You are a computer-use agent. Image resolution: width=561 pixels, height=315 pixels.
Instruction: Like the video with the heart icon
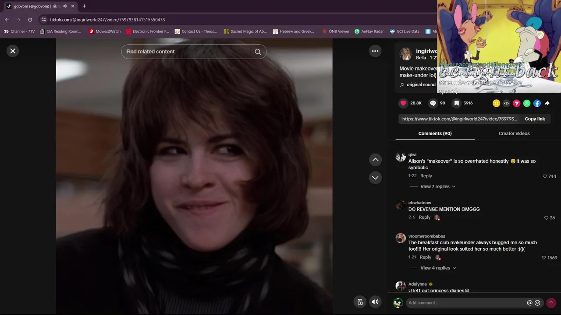[403, 103]
